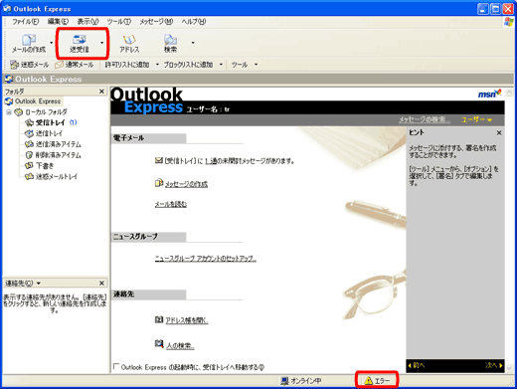Open the 連絡先 contacts pane dropdown
This screenshot has width=517, height=389.
39,284
